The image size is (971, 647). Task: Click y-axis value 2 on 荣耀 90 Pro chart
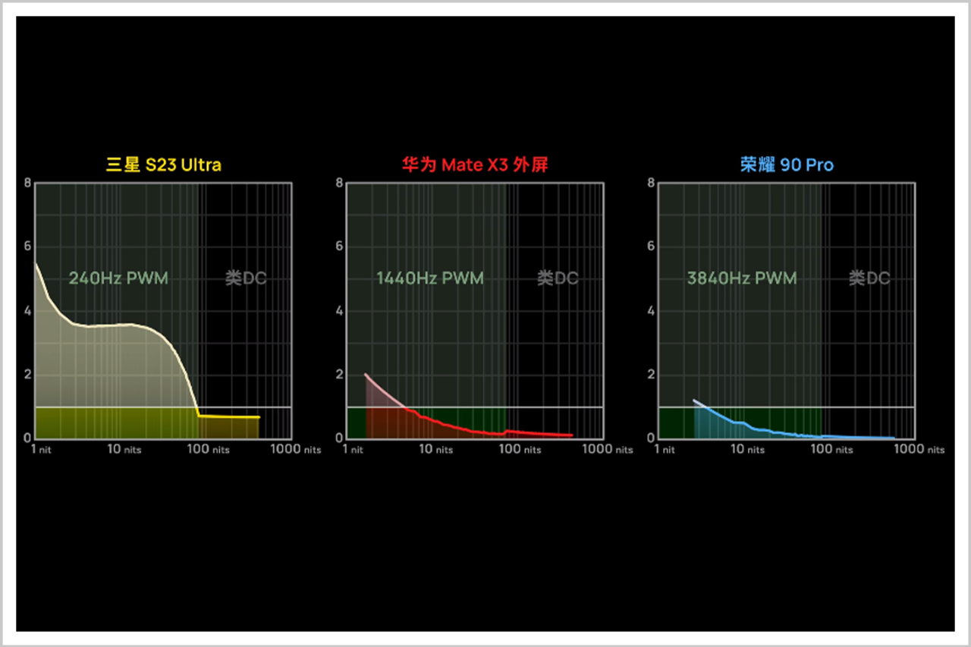click(x=652, y=375)
